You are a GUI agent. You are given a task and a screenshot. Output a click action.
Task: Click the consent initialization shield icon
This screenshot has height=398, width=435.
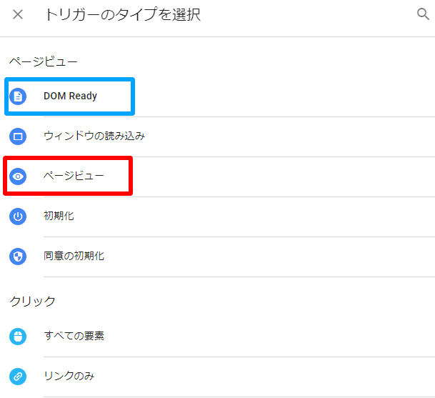click(18, 256)
